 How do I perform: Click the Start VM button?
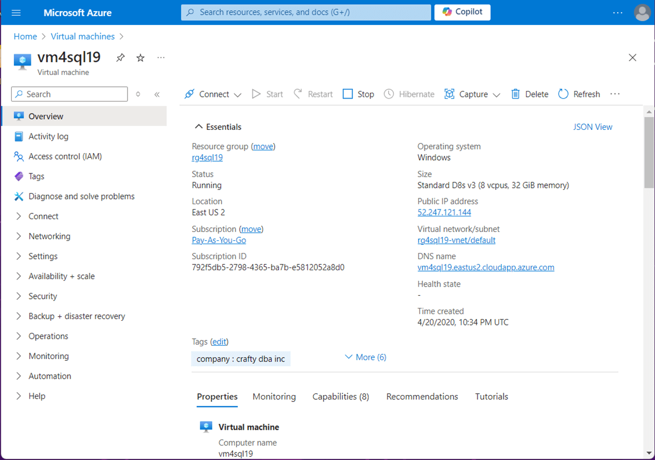pos(267,94)
